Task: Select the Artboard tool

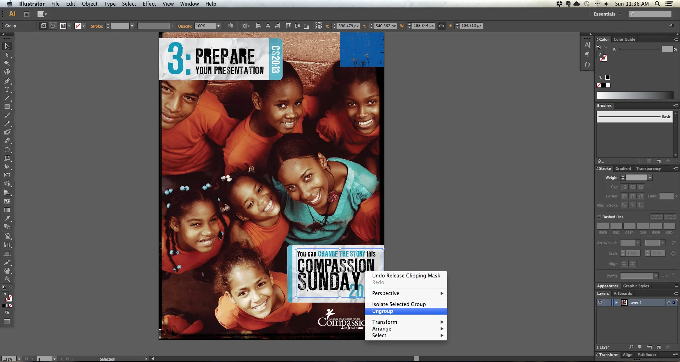Action: (7, 253)
